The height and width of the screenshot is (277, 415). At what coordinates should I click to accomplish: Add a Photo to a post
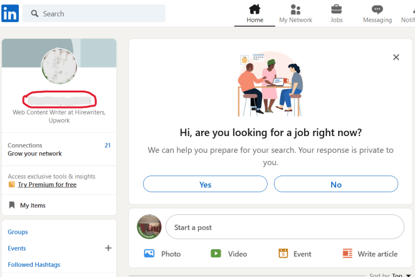[163, 254]
